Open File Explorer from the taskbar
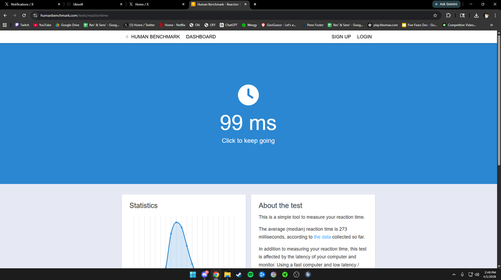Image resolution: width=501 pixels, height=280 pixels. point(227,275)
